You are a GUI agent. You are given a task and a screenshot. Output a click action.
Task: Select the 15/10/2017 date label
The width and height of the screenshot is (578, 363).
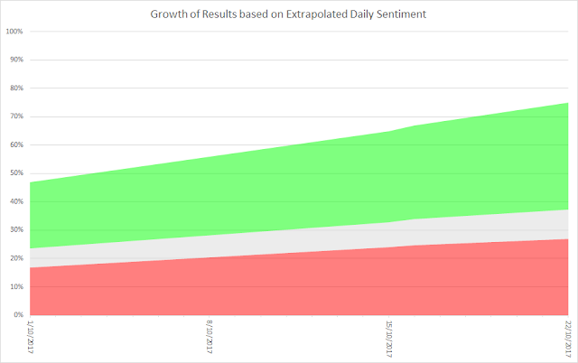pos(389,339)
